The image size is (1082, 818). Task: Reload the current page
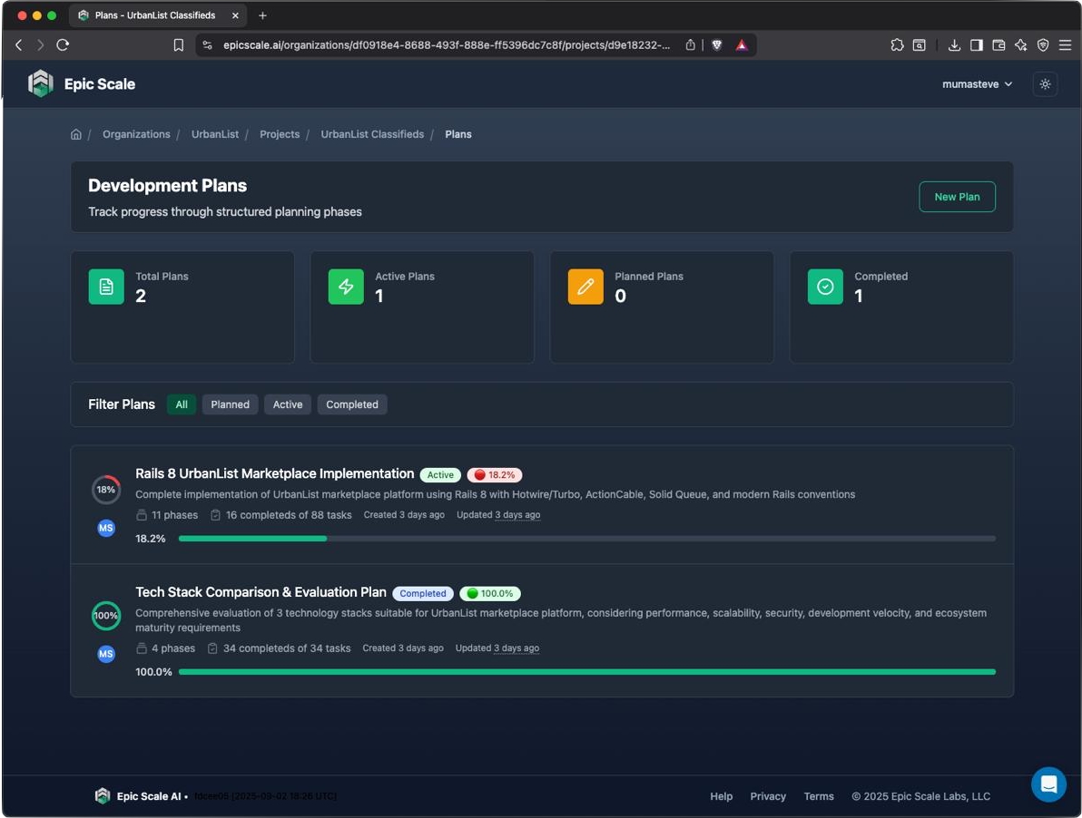tap(63, 44)
